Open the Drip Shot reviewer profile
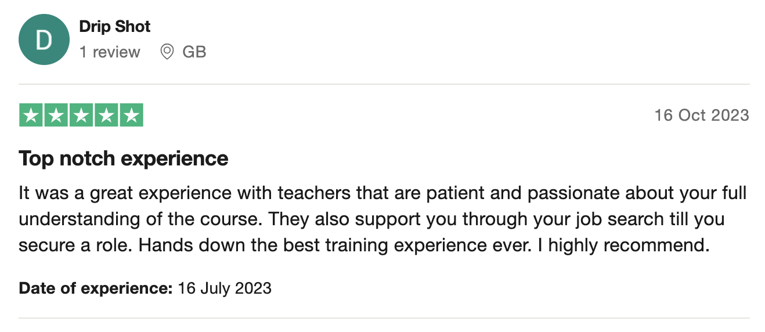This screenshot has height=332, width=765. click(115, 27)
